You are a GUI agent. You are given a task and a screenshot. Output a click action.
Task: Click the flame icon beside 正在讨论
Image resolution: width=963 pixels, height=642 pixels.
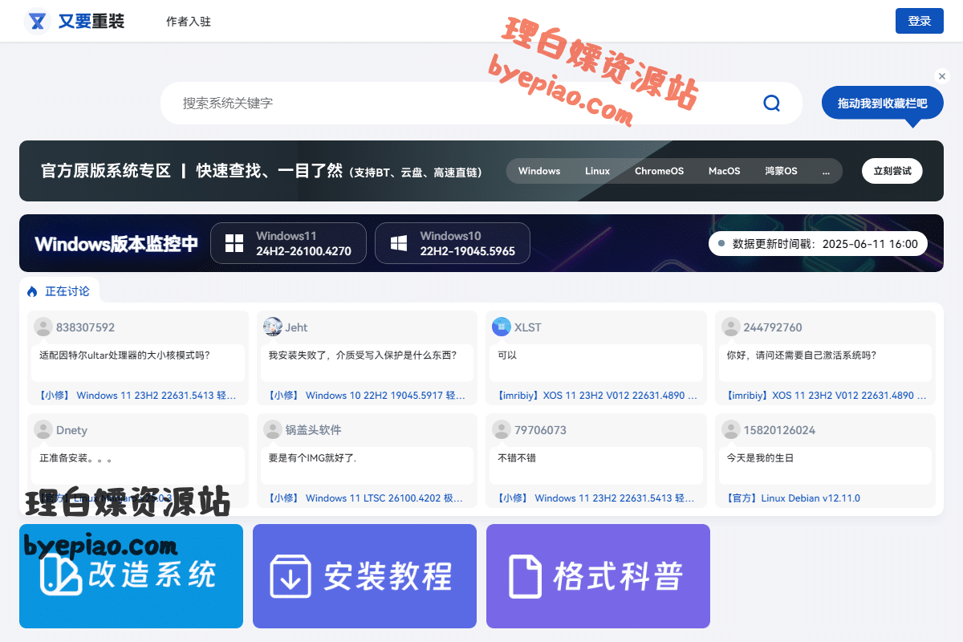[x=32, y=291]
